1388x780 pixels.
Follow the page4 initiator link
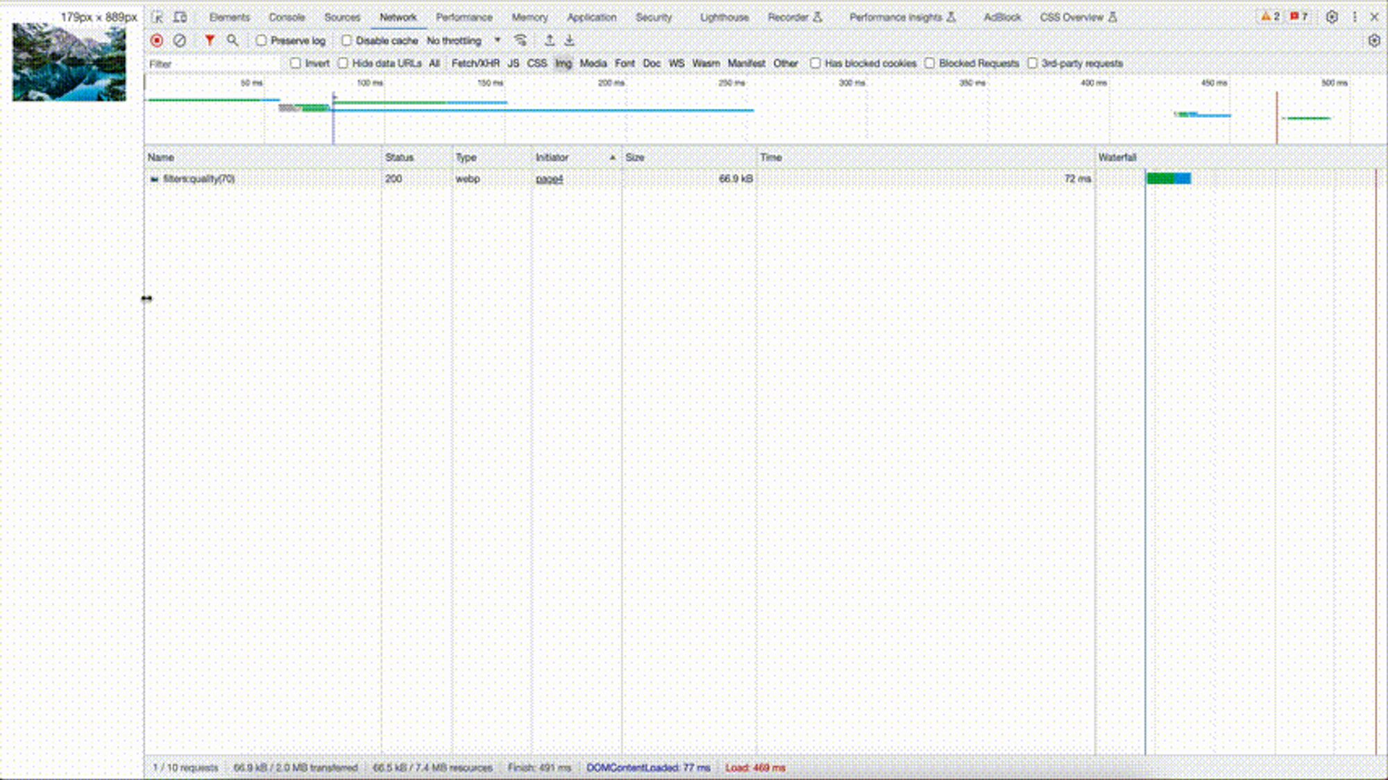(x=549, y=179)
